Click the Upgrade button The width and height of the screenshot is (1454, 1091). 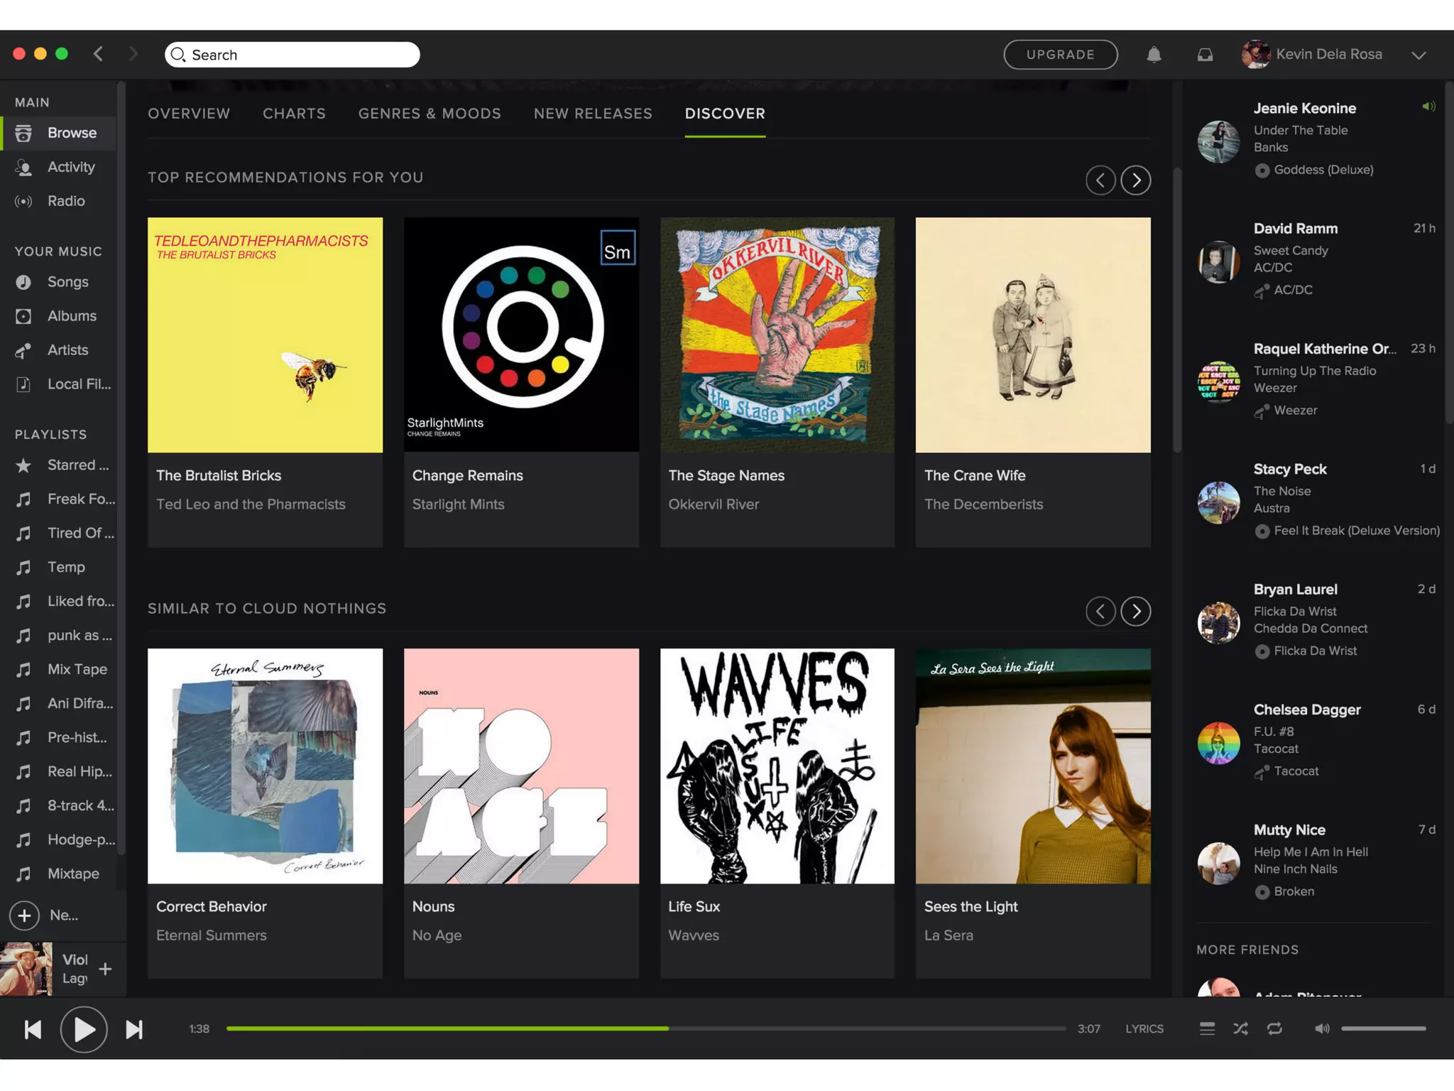[x=1060, y=55]
